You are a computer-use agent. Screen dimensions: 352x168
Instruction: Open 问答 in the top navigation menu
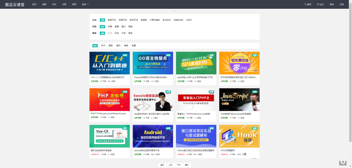coord(64,5)
